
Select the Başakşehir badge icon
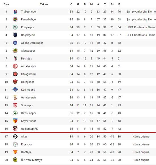pyautogui.click(x=15, y=35)
